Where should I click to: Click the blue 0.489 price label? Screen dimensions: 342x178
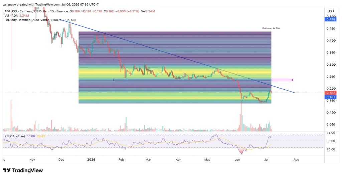pyautogui.click(x=330, y=19)
